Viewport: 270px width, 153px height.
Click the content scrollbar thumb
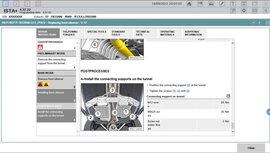click(x=233, y=126)
